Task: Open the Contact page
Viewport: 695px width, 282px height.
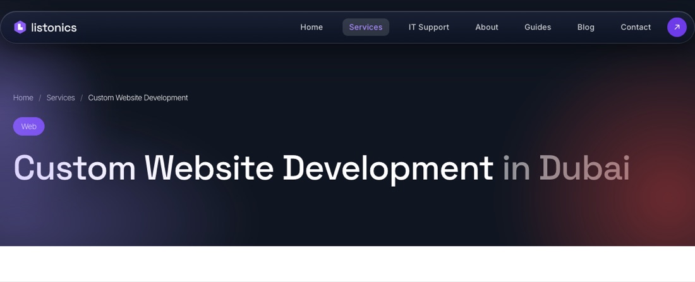Action: pyautogui.click(x=636, y=28)
